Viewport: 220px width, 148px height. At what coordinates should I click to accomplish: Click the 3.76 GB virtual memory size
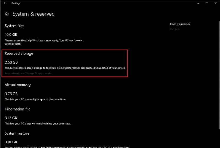click(x=11, y=94)
